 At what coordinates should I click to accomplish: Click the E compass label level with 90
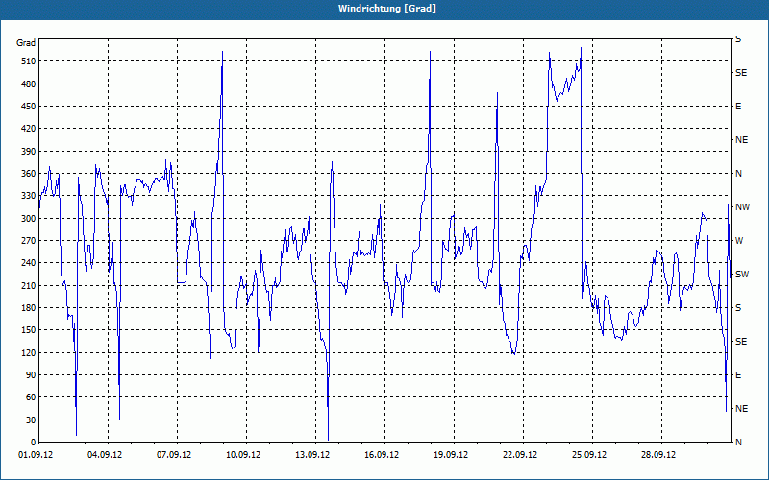[738, 375]
